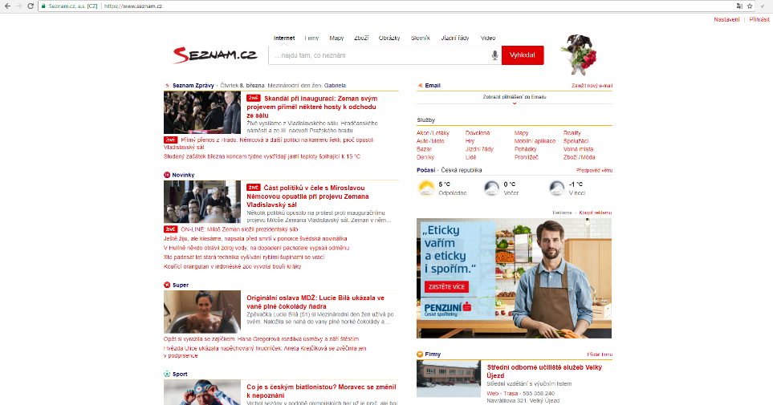
Task: Click the Firmy section icon
Action: pos(420,354)
